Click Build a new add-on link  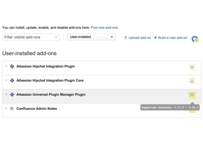[x=173, y=38]
